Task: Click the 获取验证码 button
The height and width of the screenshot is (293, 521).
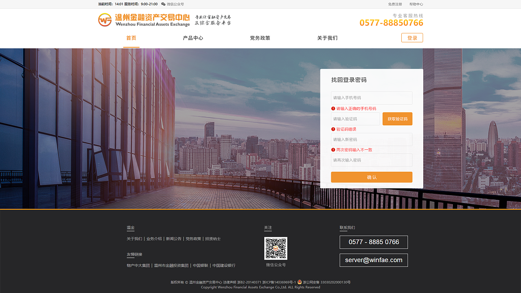Action: (x=397, y=118)
